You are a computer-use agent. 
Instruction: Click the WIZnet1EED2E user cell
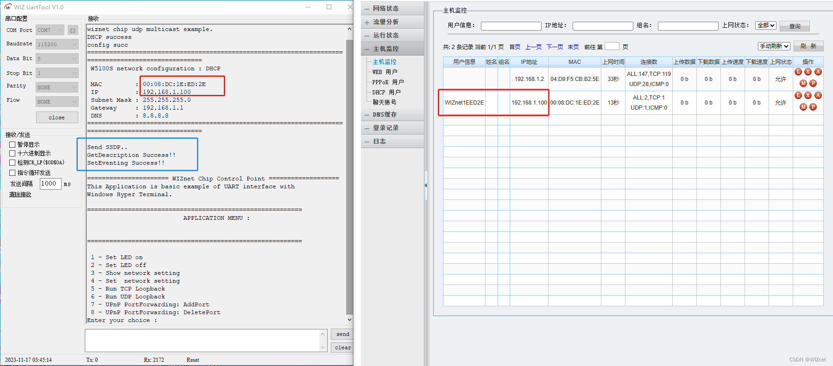[x=464, y=103]
